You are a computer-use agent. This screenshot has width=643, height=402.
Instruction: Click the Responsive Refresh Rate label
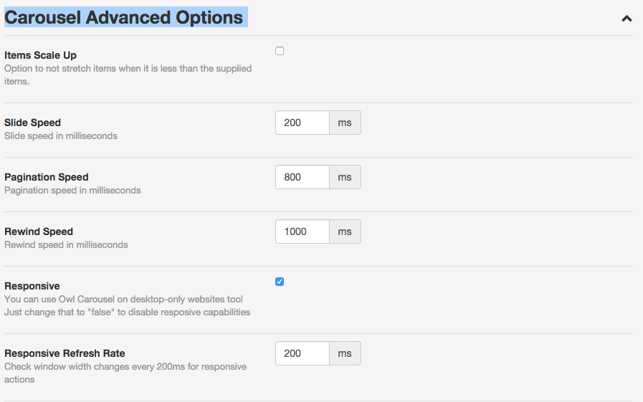click(65, 353)
